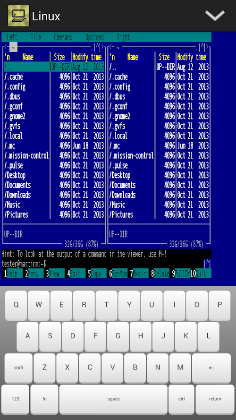The image size is (236, 420).
Task: Select /Documents in left panel
Action: (x=17, y=185)
